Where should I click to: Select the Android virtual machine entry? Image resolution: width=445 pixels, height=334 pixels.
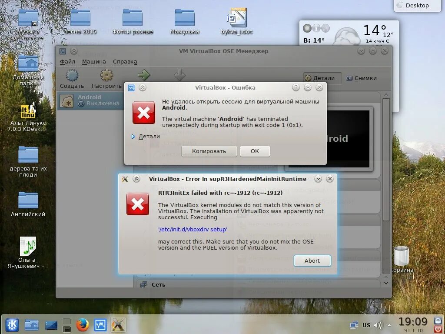point(90,100)
